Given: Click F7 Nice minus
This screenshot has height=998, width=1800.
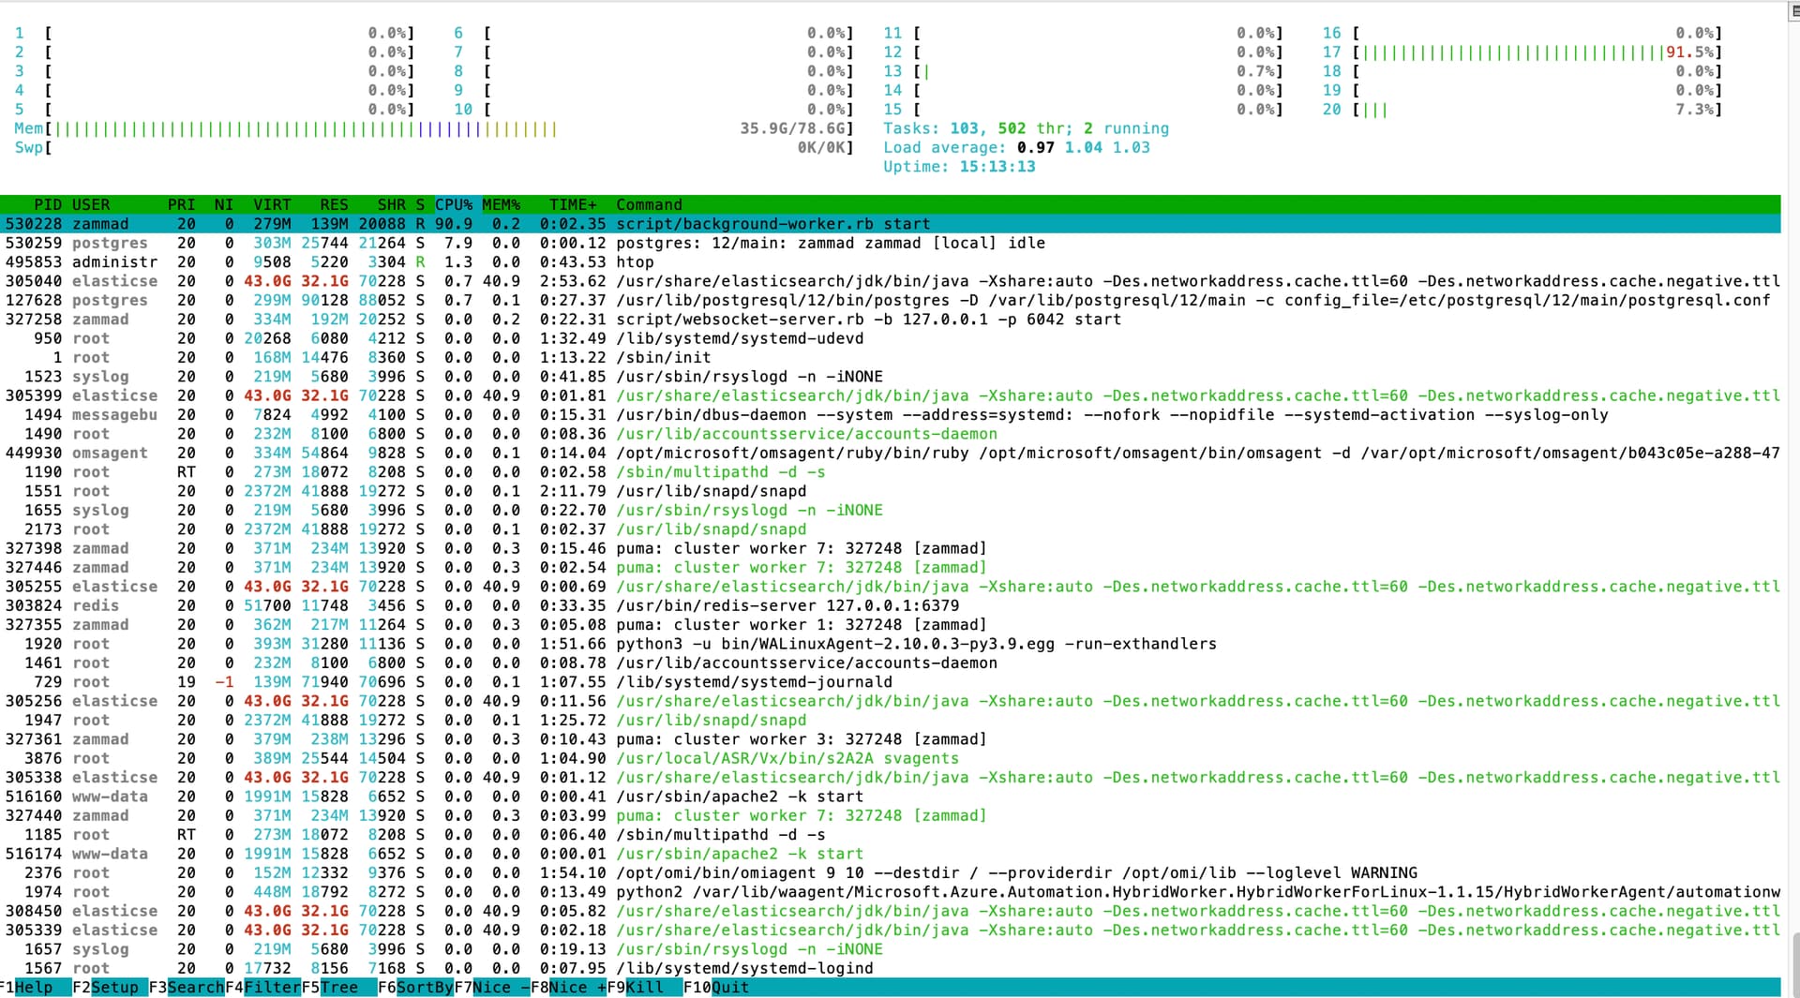Looking at the screenshot, I should 492,988.
